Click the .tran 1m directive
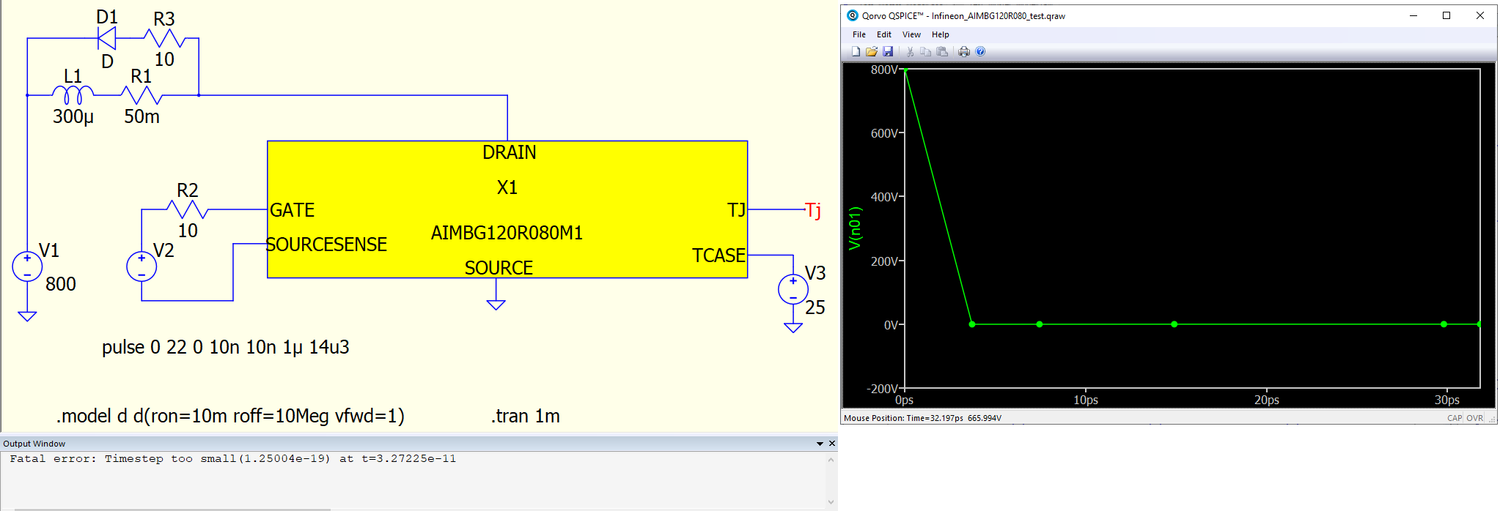The image size is (1500, 511). [526, 416]
